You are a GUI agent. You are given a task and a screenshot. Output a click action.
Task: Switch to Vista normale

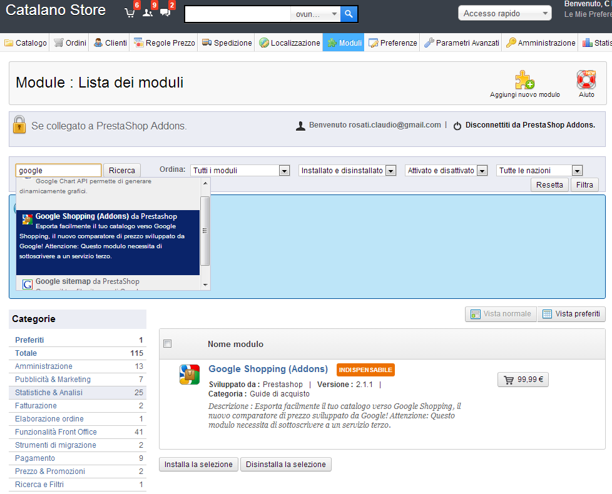501,314
